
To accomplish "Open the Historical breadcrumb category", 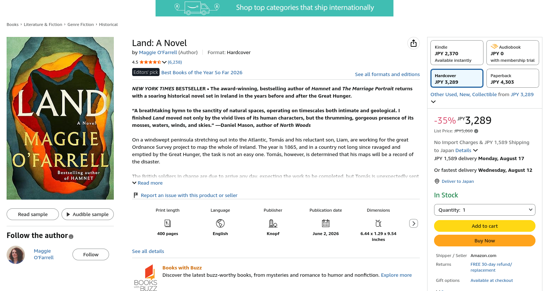I will click(x=108, y=24).
